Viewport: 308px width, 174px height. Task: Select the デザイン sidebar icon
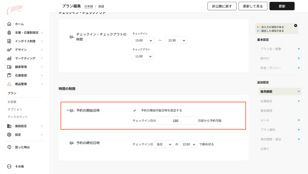pos(9,49)
